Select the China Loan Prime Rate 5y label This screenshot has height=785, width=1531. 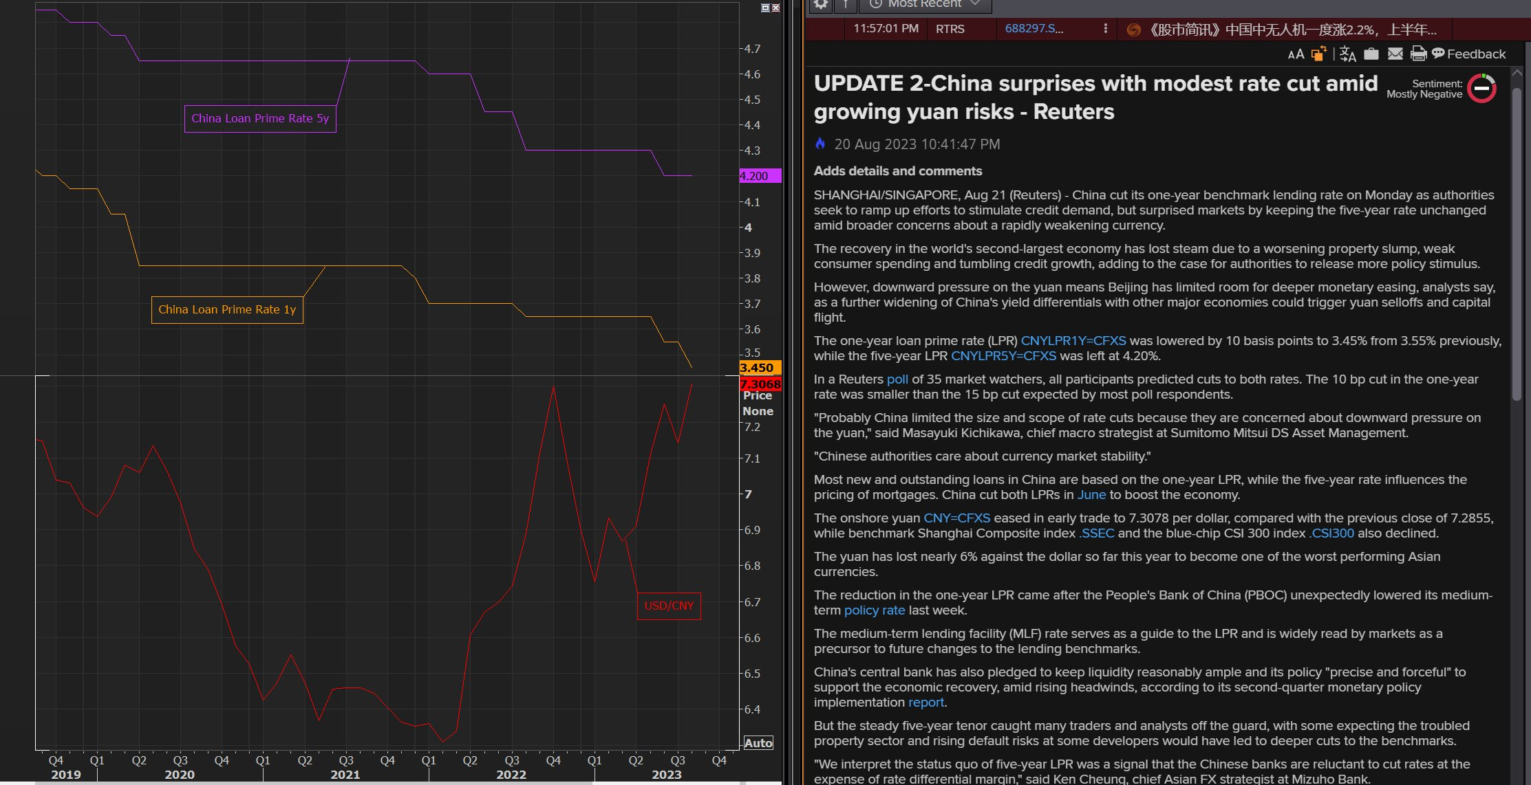tap(260, 119)
